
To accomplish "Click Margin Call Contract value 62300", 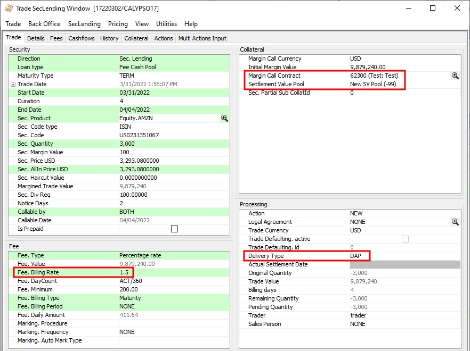I will tap(374, 76).
